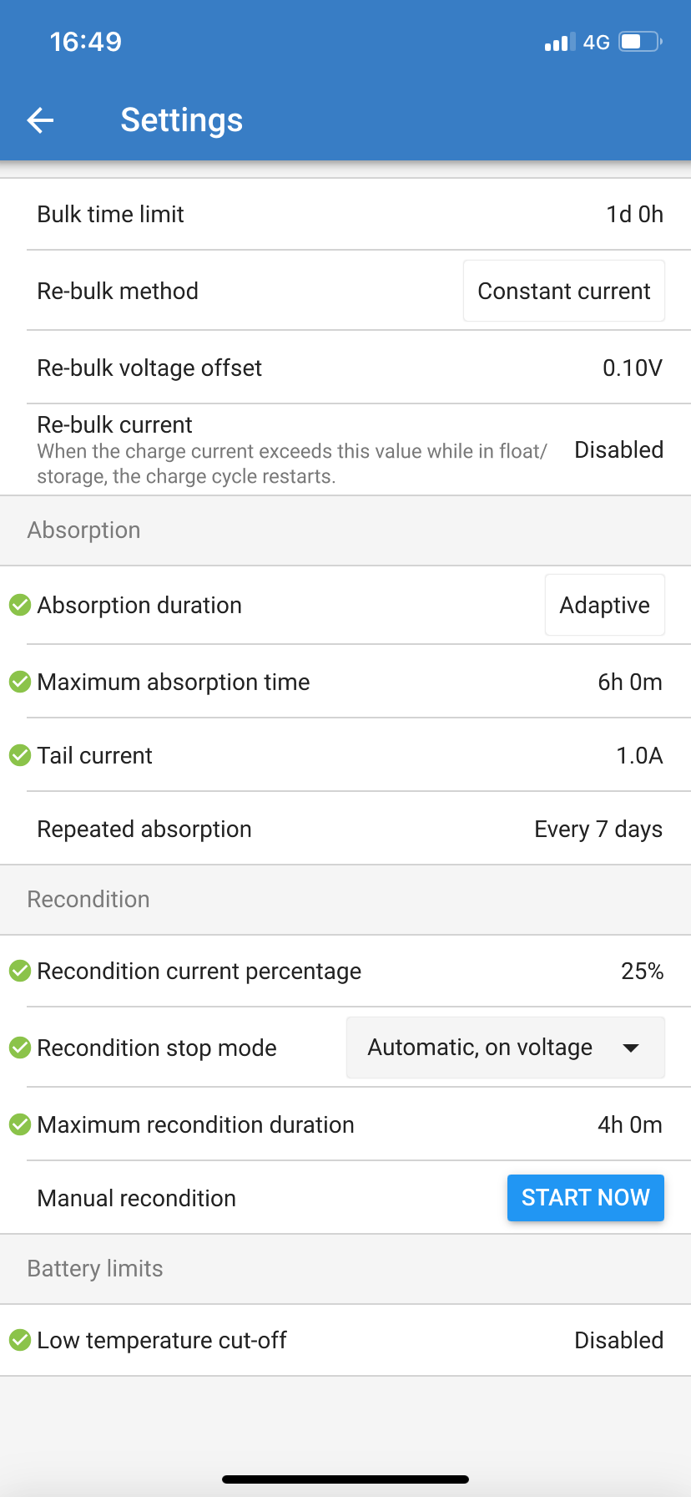The width and height of the screenshot is (691, 1497).
Task: Expand the Recondition stop mode dropdown
Action: [x=505, y=1048]
